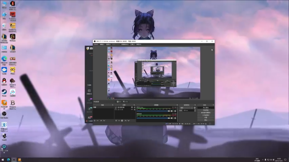The width and height of the screenshot is (289, 162).
Task: Switch to Edge from the taskbar
Action: (8, 160)
